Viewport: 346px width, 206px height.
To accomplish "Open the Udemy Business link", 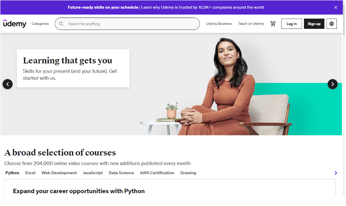I will (219, 24).
